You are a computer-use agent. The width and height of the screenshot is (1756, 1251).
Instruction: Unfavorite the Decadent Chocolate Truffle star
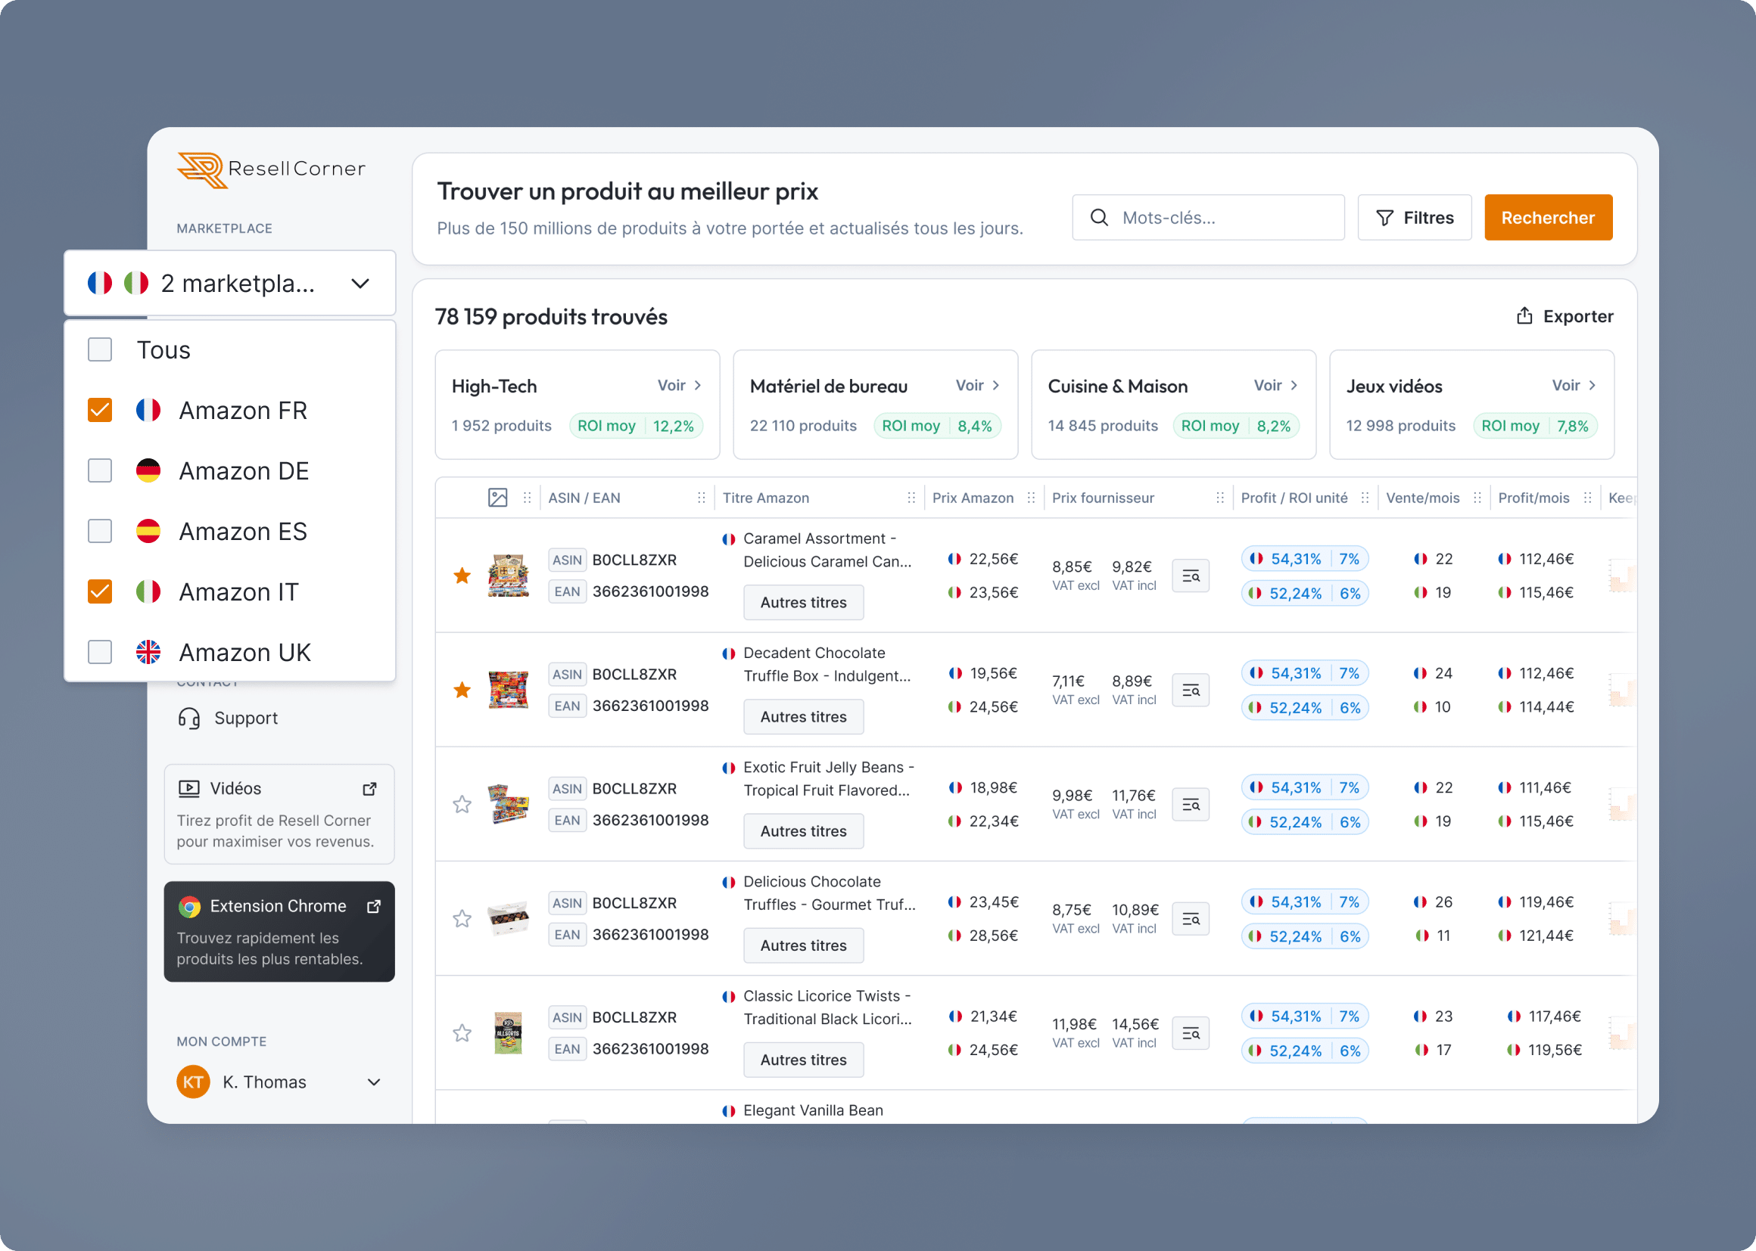(x=462, y=690)
